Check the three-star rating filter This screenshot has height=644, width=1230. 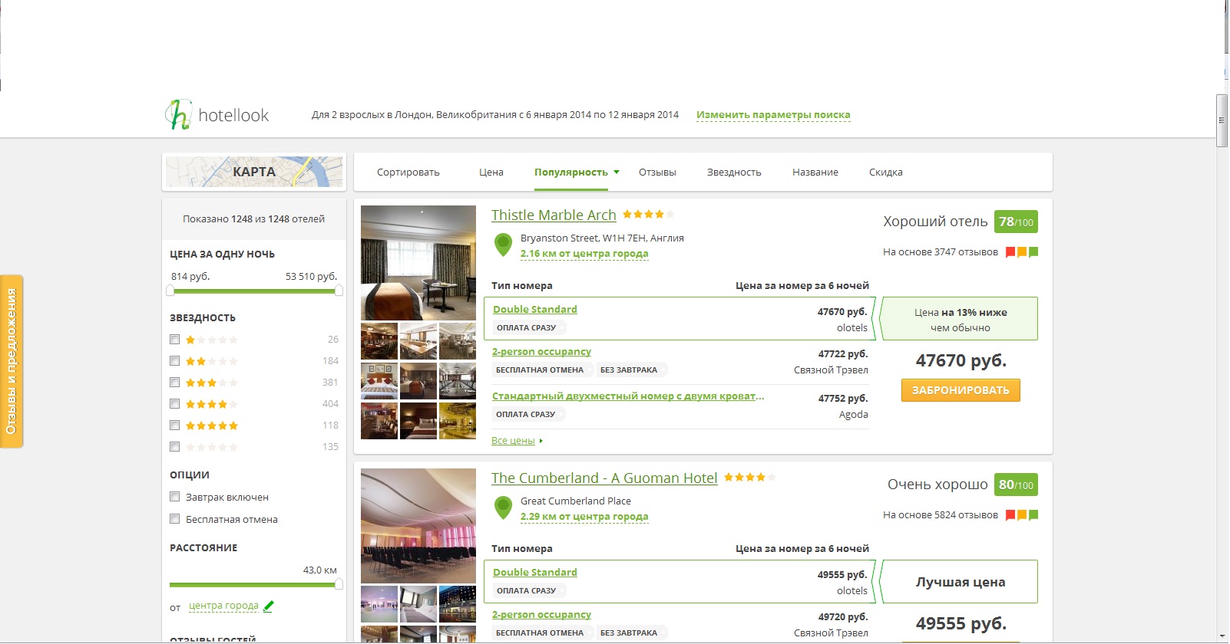click(175, 382)
